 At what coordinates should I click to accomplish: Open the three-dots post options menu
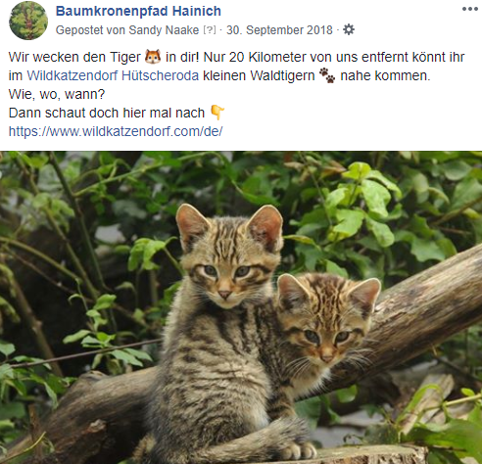469,9
